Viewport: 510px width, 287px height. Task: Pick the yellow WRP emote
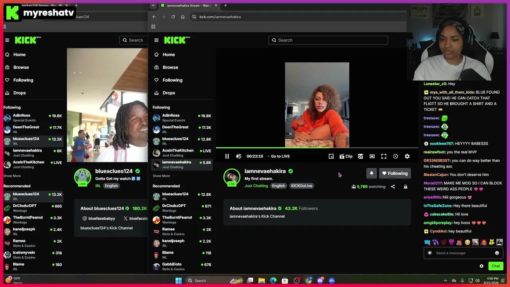(x=492, y=242)
